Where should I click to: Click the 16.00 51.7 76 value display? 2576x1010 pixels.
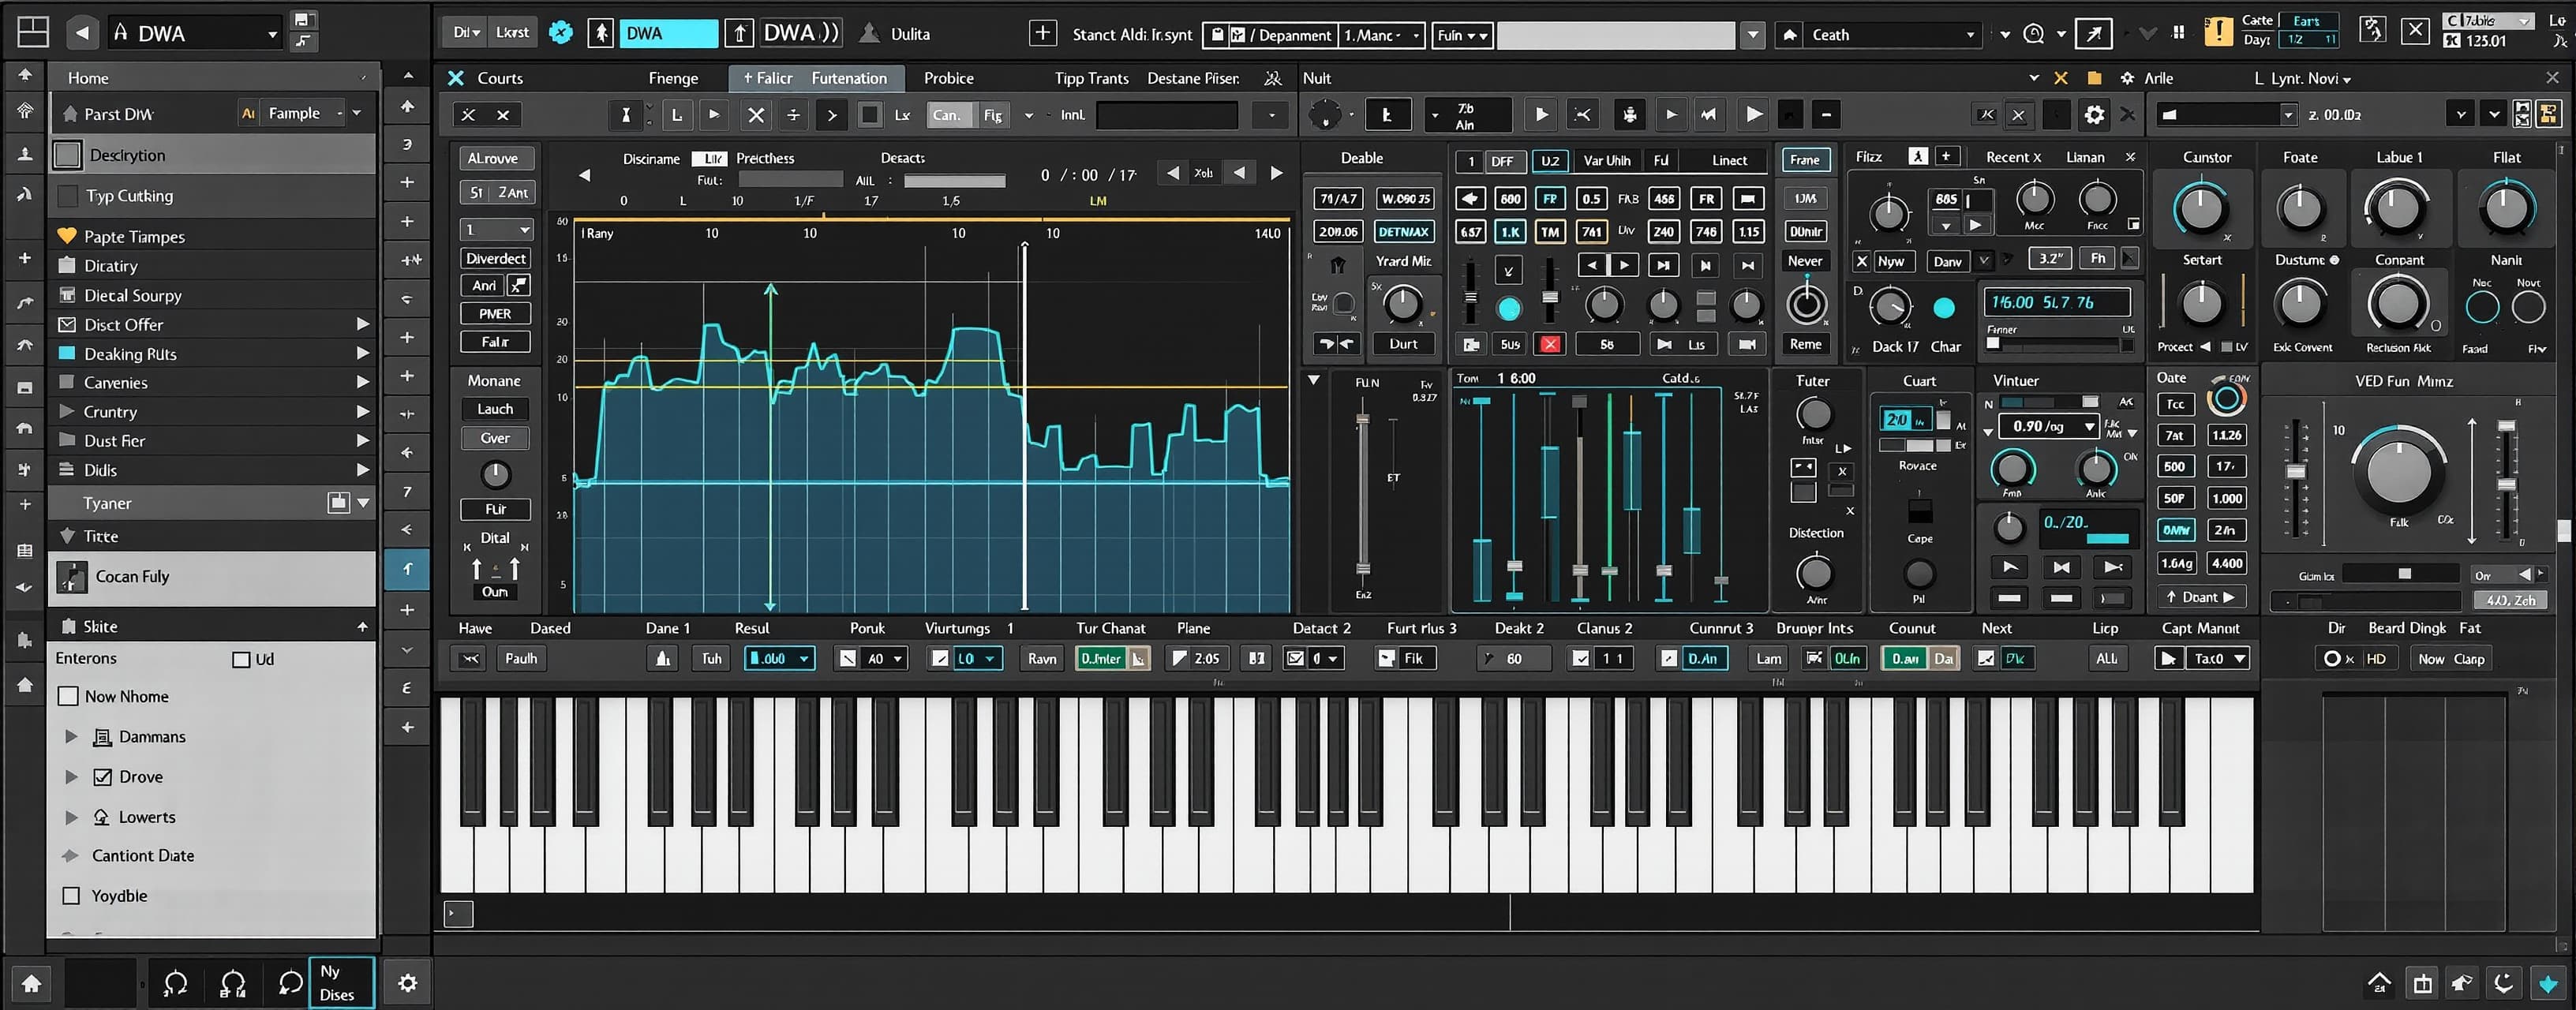pos(2057,302)
